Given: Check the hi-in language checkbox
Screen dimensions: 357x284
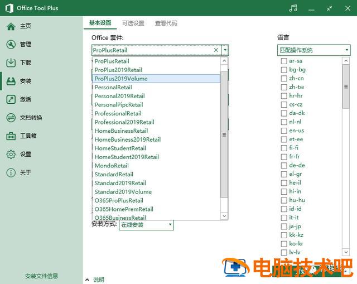Looking at the screenshot, I should (284, 191).
